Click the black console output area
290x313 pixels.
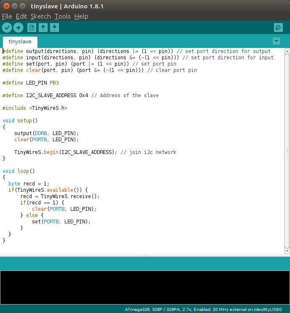coord(145,287)
